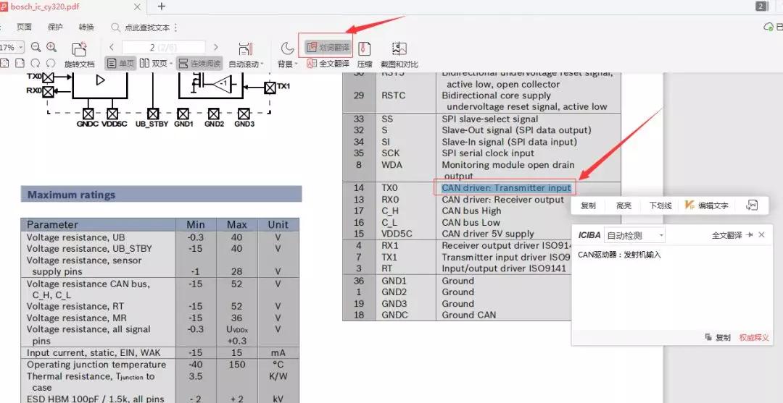Click the cloud sync icon at top right
Viewport: 783px width, 403px height.
pyautogui.click(x=769, y=27)
